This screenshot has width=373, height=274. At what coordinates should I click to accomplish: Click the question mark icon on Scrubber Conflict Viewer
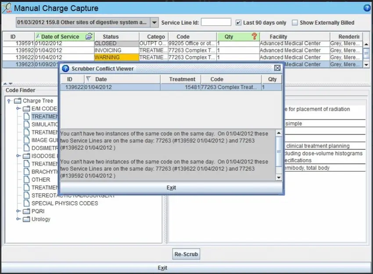tap(65, 68)
